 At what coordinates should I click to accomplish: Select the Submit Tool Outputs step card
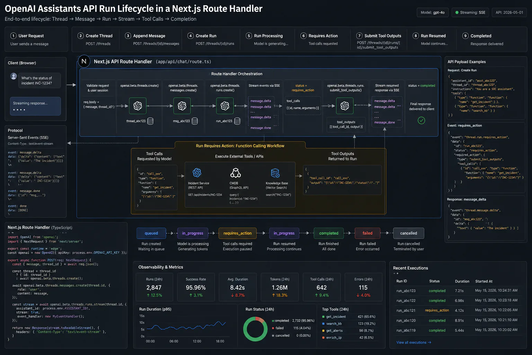379,40
